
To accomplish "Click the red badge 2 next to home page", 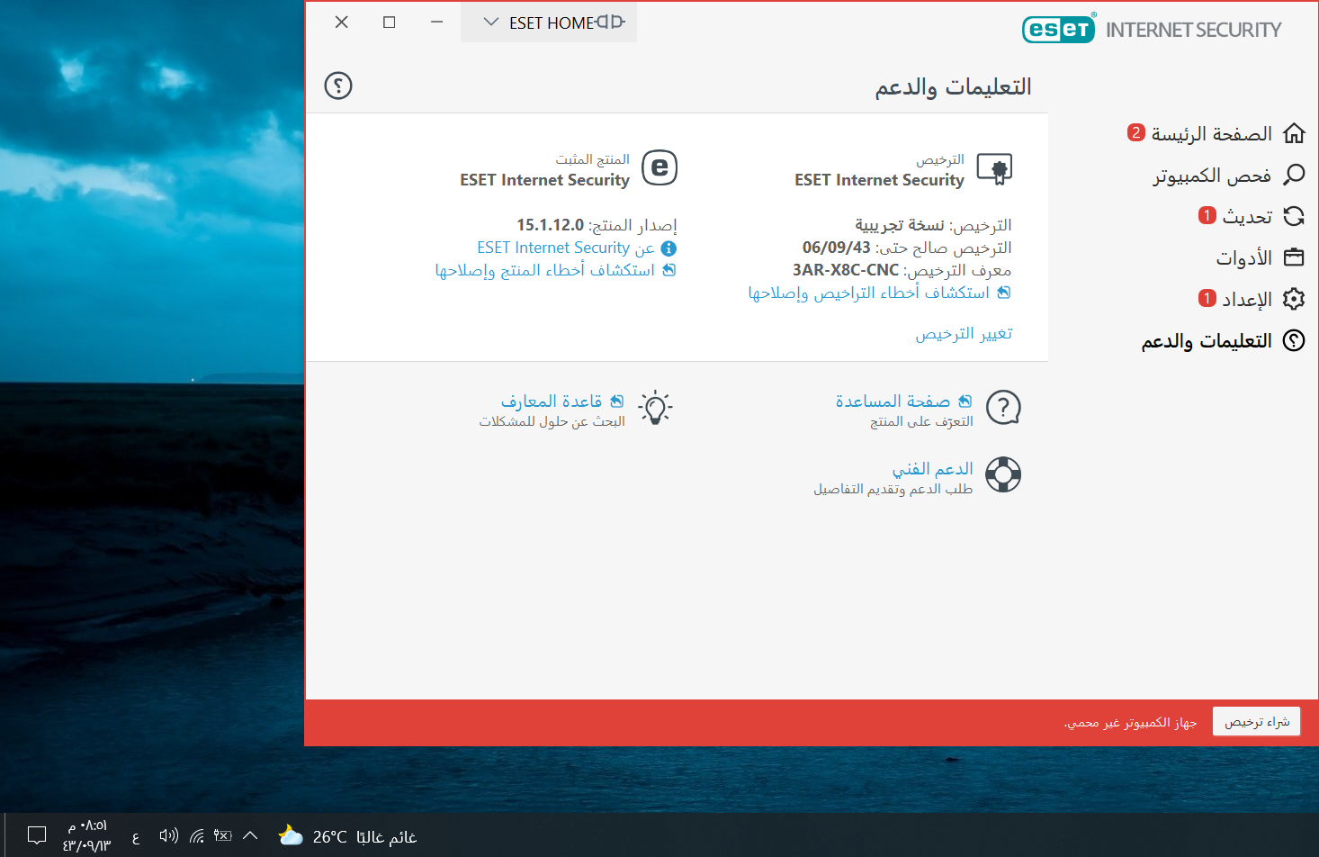I will point(1136,132).
